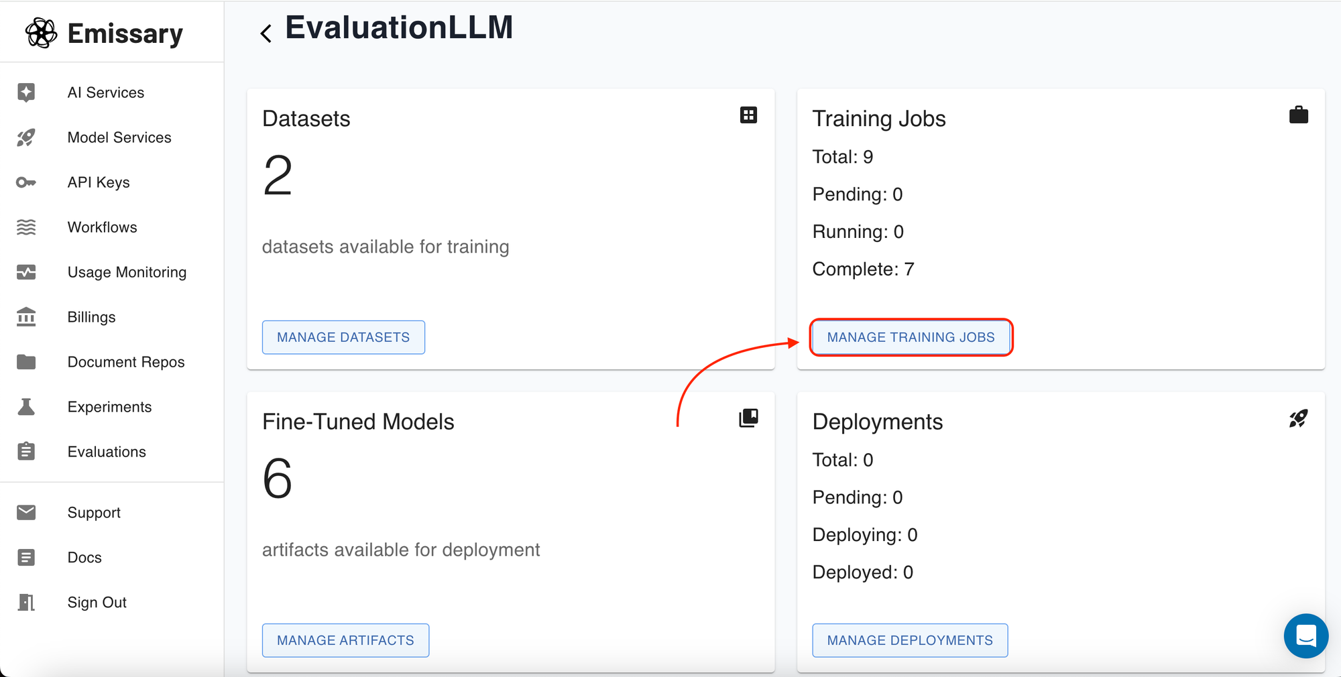This screenshot has height=677, width=1341.
Task: Click the AI Services sparkle icon
Action: click(26, 93)
